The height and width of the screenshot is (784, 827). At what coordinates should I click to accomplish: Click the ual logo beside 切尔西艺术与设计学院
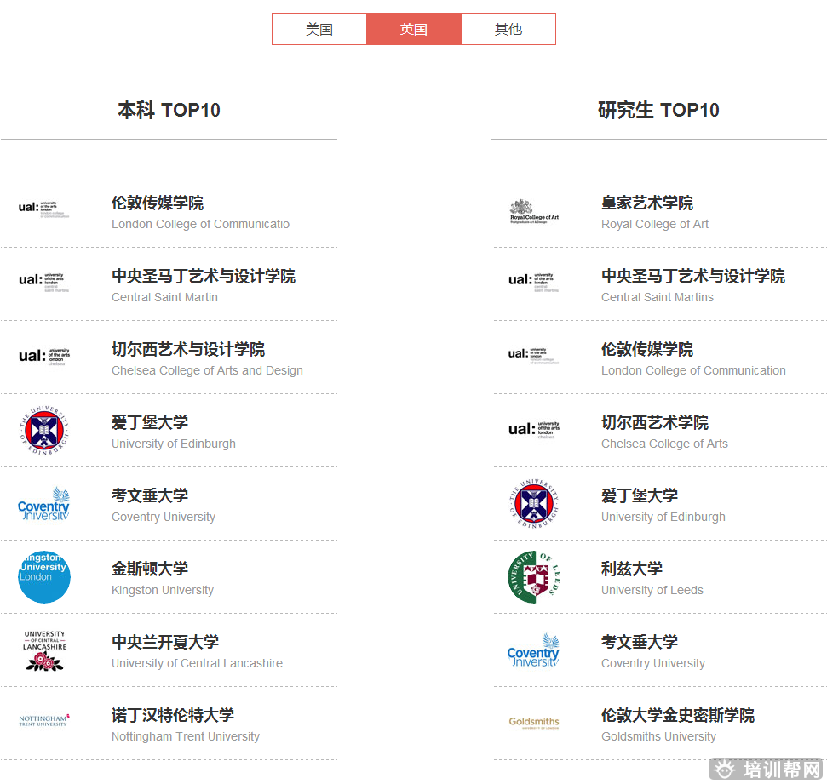[x=43, y=356]
